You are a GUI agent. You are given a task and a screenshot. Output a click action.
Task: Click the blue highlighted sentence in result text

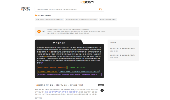click(61, 92)
